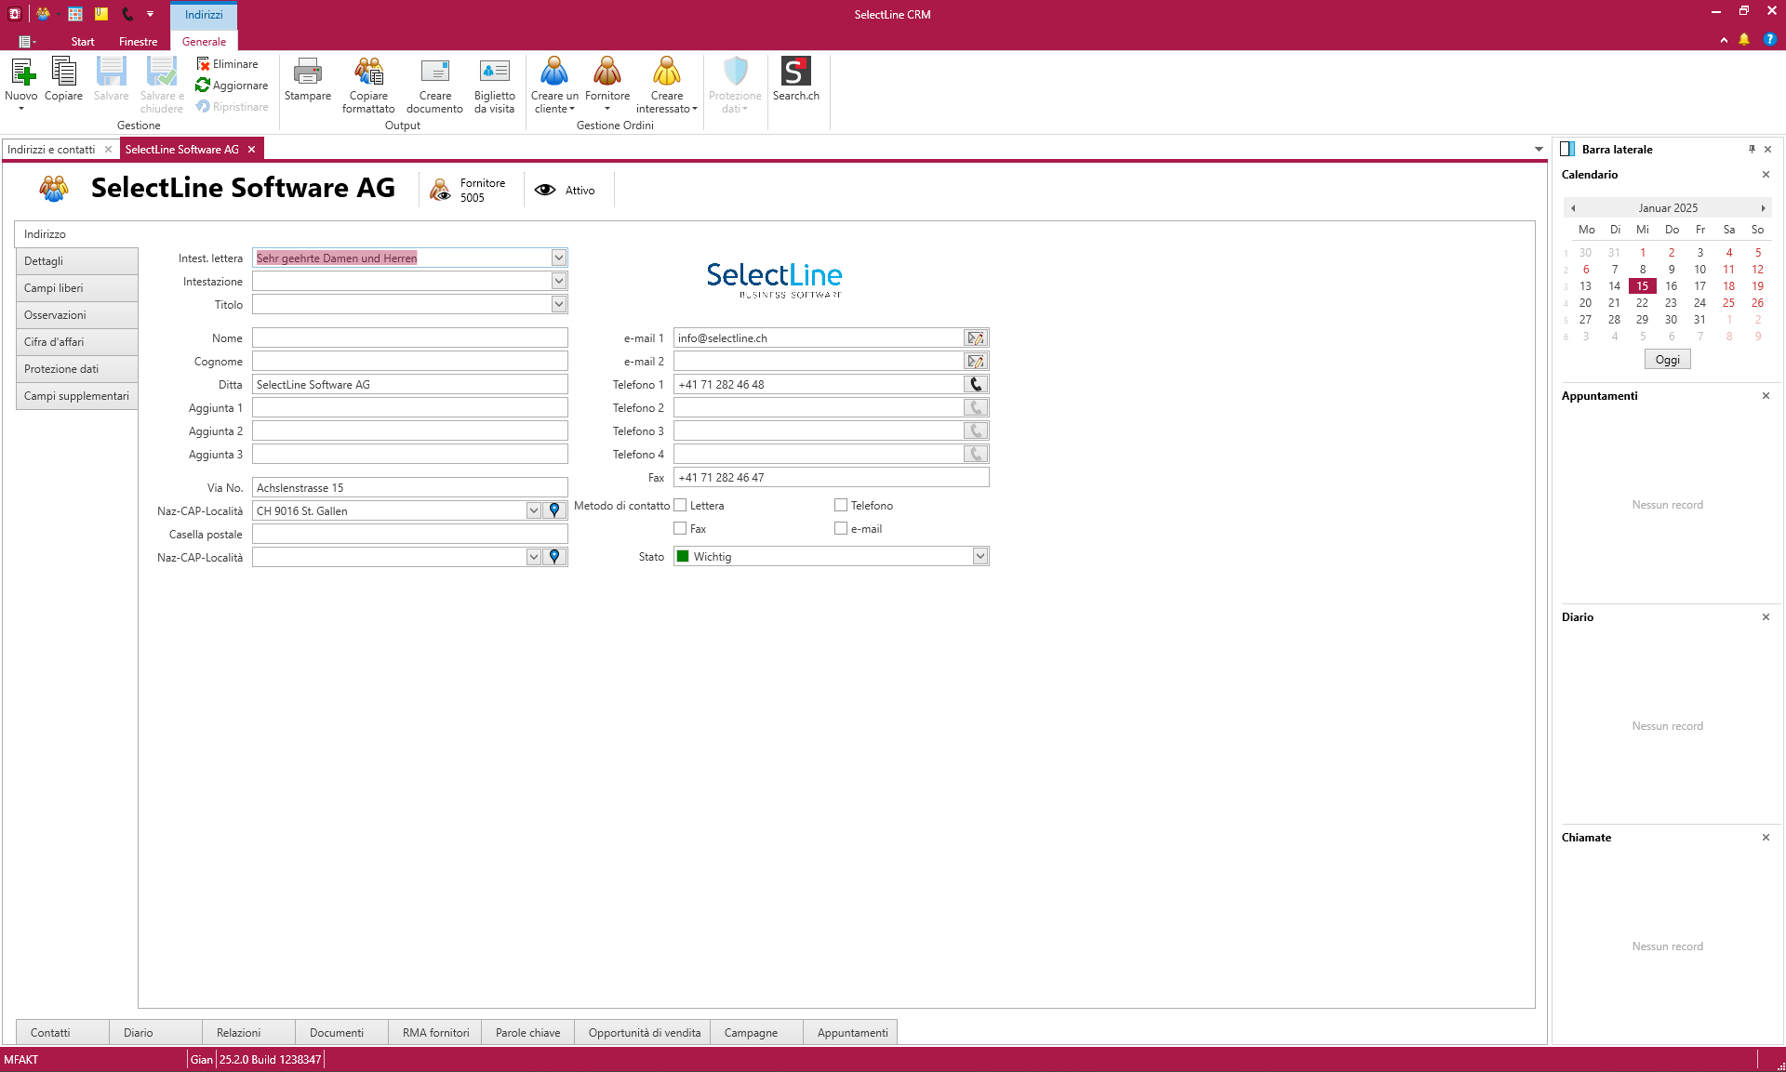The height and width of the screenshot is (1072, 1786).
Task: Click the Fax number field
Action: (831, 478)
